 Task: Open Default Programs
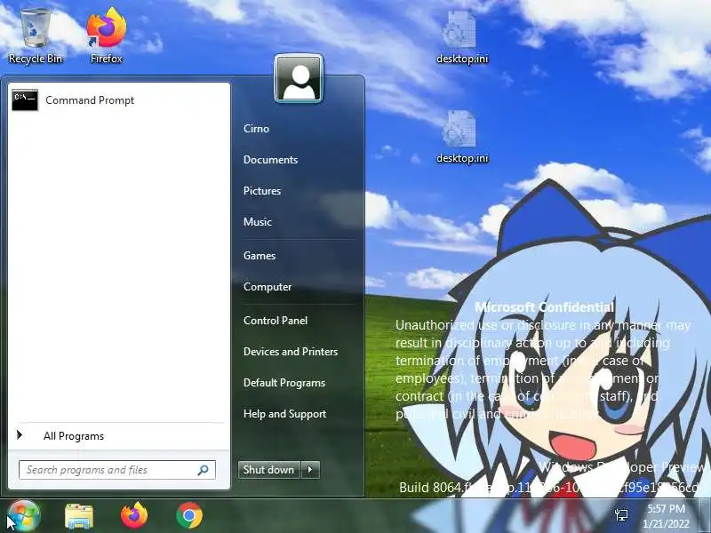(284, 383)
